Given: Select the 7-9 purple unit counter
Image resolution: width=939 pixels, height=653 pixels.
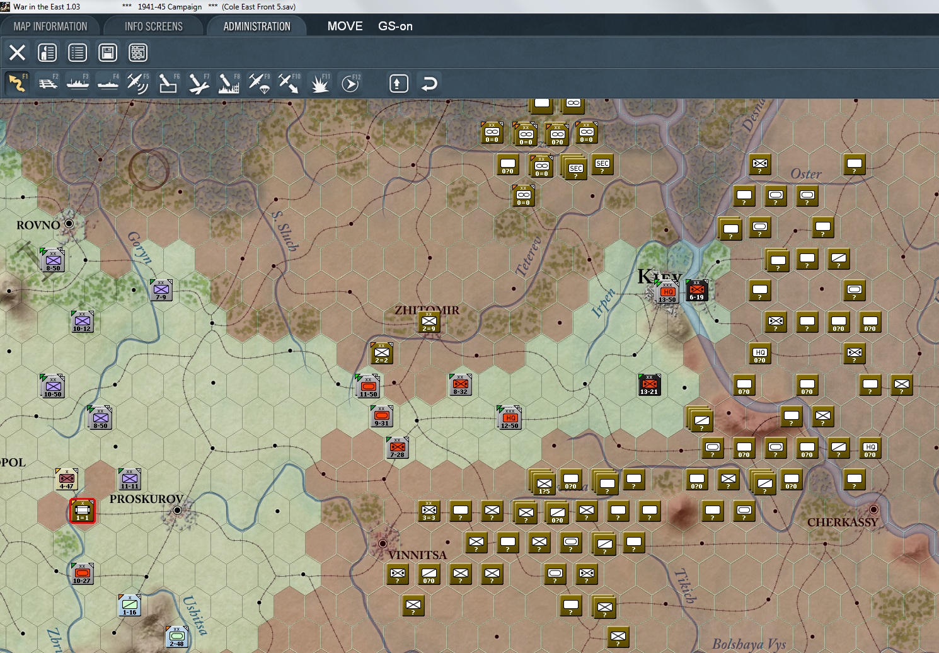Looking at the screenshot, I should point(161,290).
